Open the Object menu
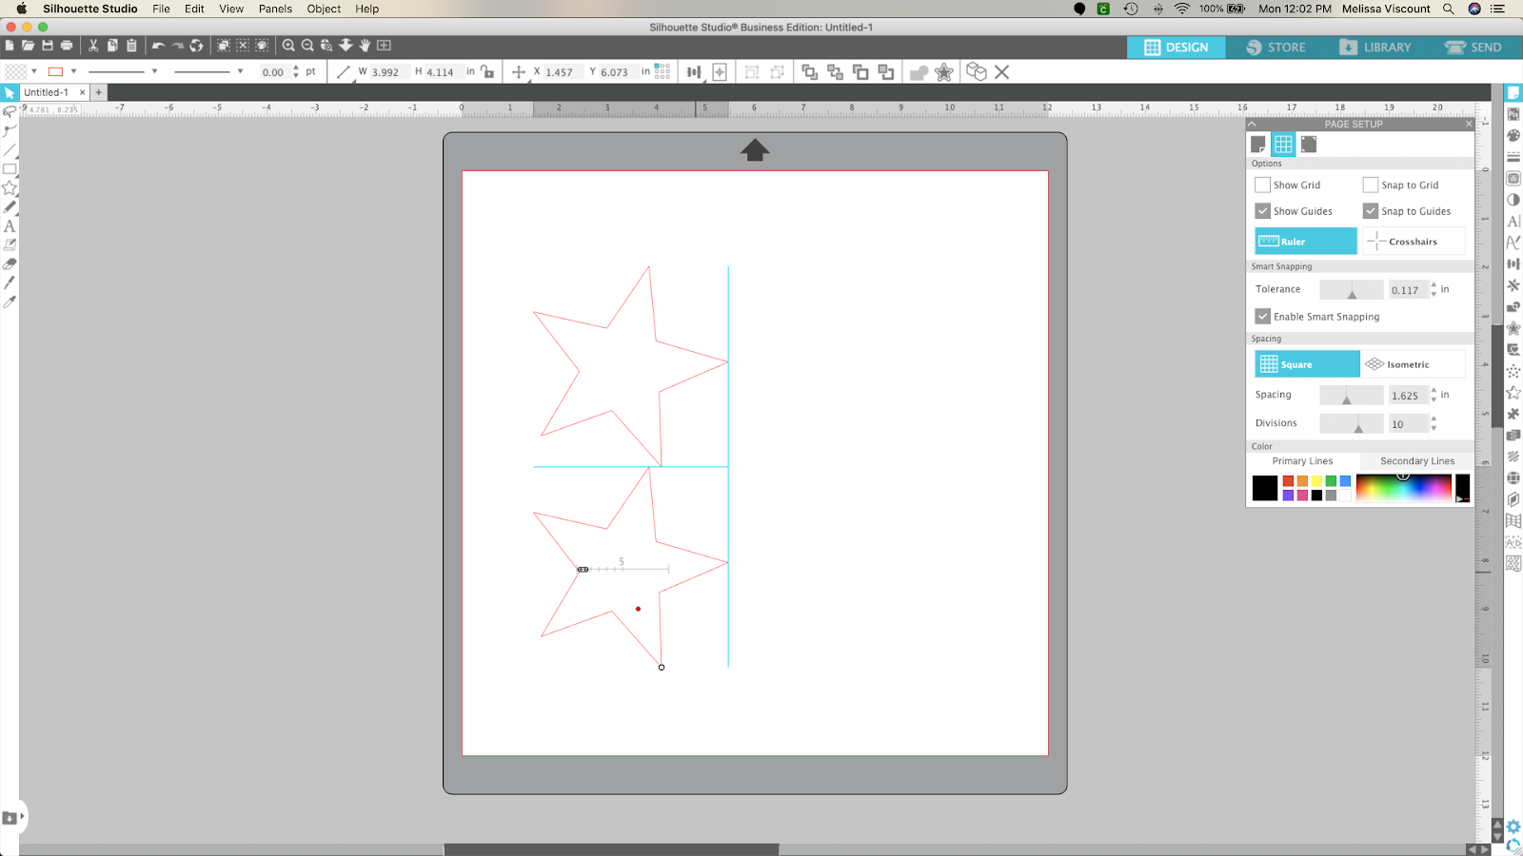The image size is (1523, 856). pos(323,9)
